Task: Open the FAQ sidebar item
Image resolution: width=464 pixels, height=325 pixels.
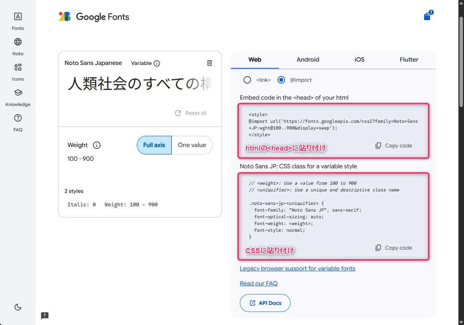Action: pyautogui.click(x=18, y=122)
